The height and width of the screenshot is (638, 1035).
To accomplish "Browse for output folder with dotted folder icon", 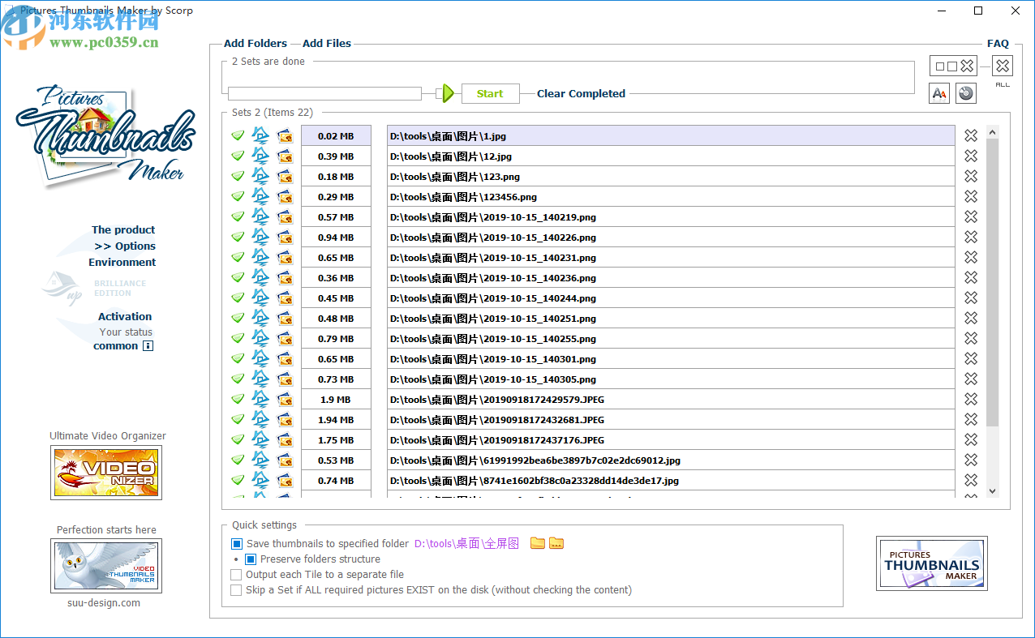I will tap(556, 543).
